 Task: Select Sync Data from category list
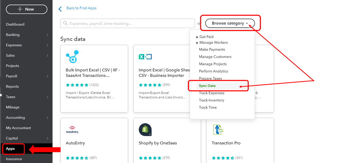click(x=207, y=86)
